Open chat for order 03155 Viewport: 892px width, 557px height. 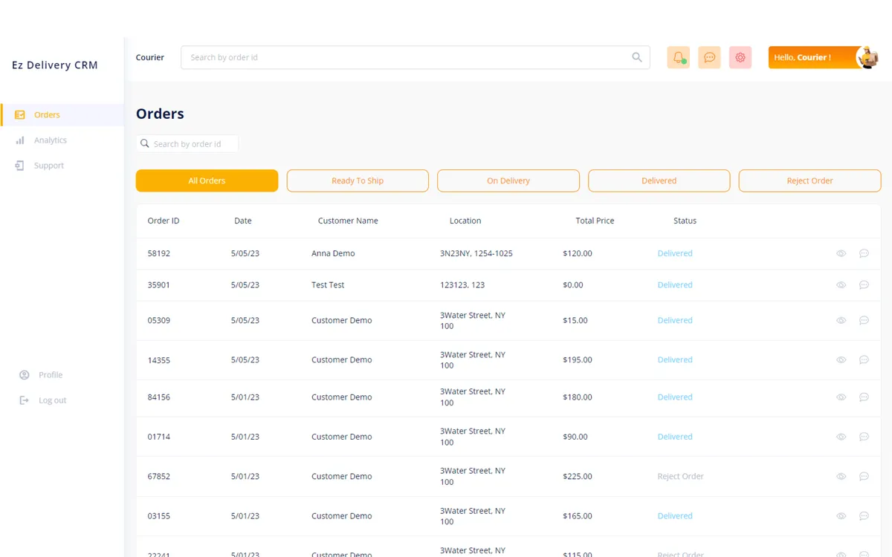864,516
